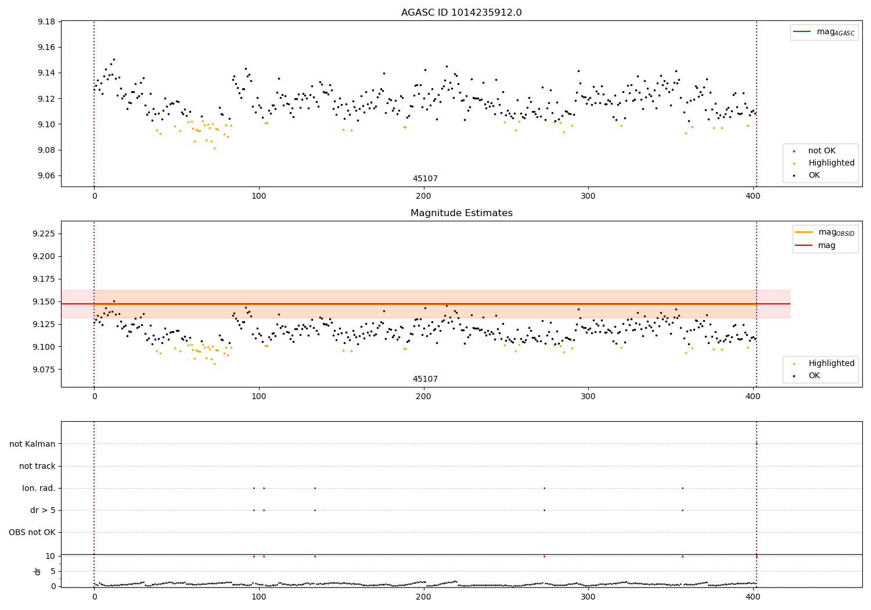Screen dimensions: 871x610
Task: Click the 'AGASC ID 1014235912.0' plot title
Action: 462,13
